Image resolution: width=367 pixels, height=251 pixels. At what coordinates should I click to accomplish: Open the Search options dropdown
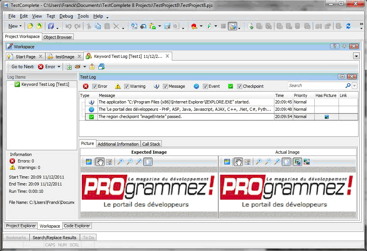tap(355, 86)
